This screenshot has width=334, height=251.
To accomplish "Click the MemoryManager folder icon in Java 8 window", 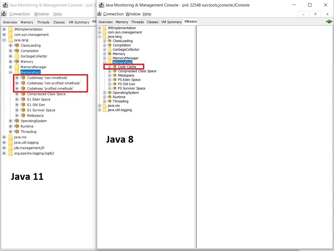I will pyautogui.click(x=110, y=58).
